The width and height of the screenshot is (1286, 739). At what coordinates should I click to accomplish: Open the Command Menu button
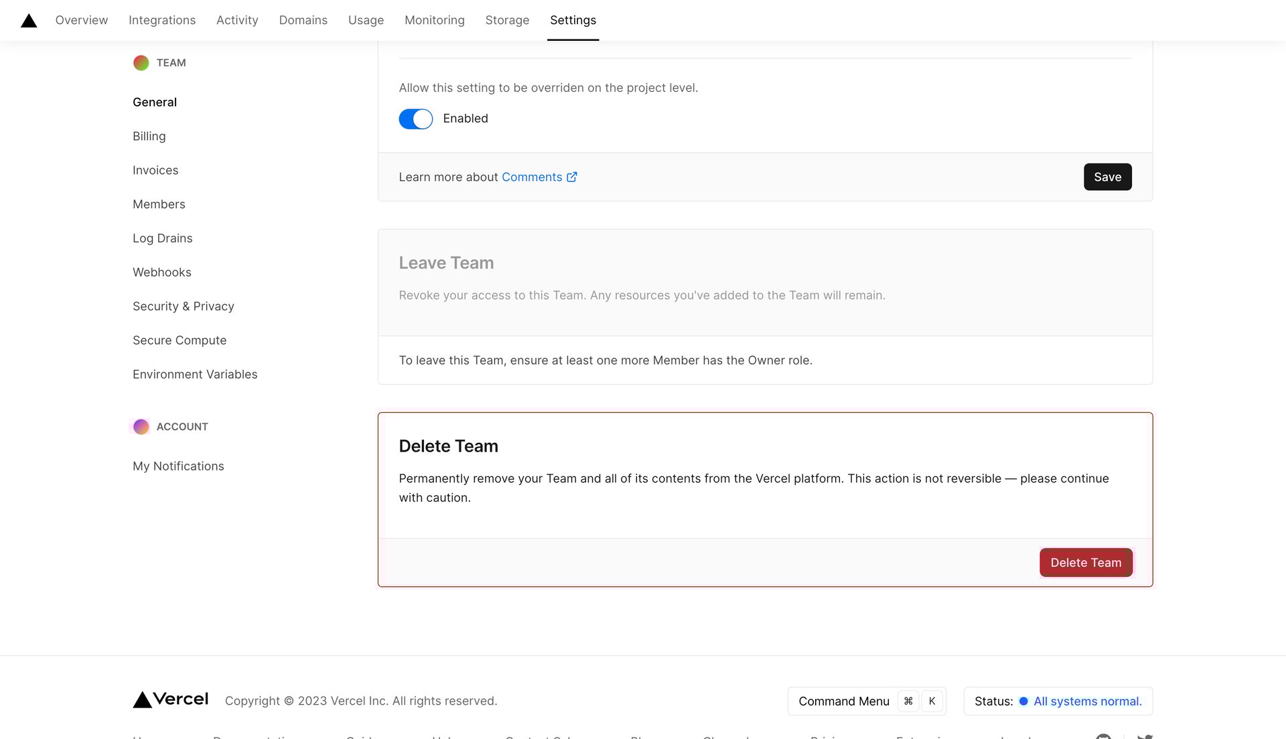click(844, 701)
